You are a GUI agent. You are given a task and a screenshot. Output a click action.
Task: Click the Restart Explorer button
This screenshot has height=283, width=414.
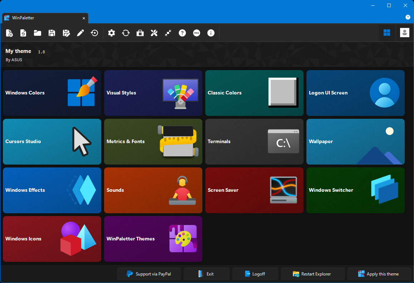(312, 274)
